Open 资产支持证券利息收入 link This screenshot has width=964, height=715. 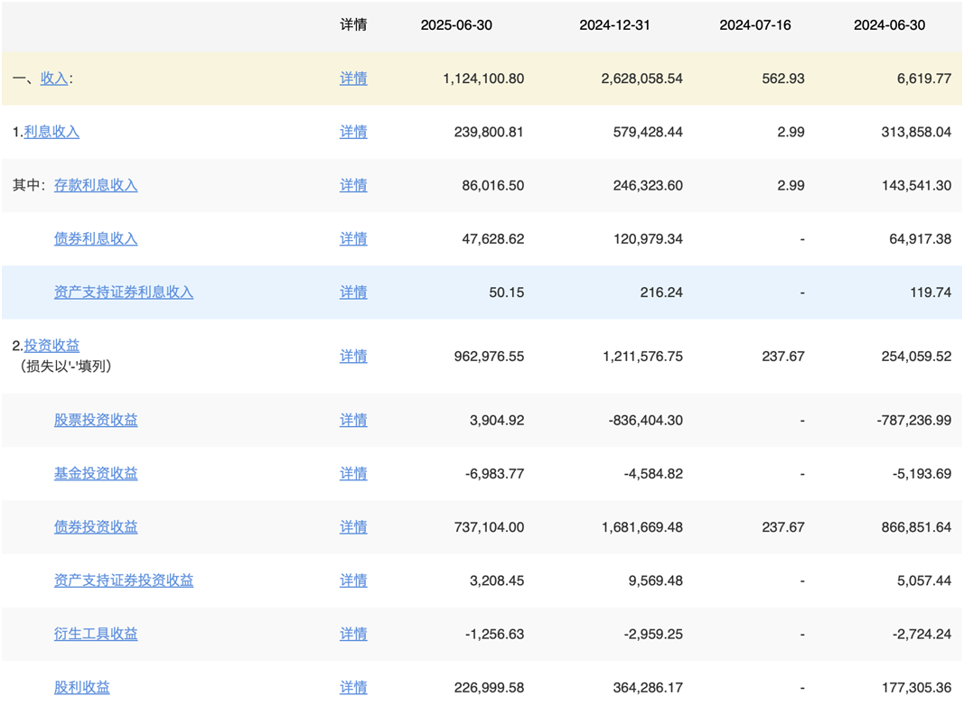[124, 292]
